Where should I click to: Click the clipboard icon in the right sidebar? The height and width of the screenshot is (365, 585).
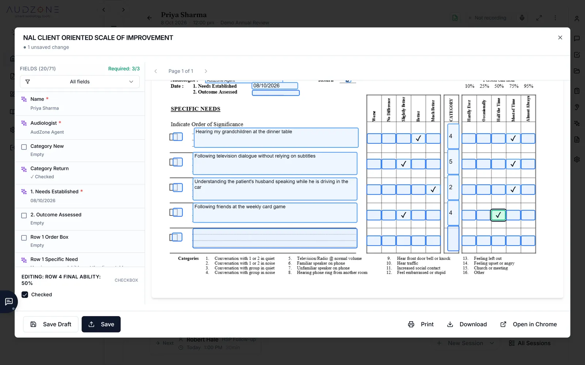click(x=577, y=91)
